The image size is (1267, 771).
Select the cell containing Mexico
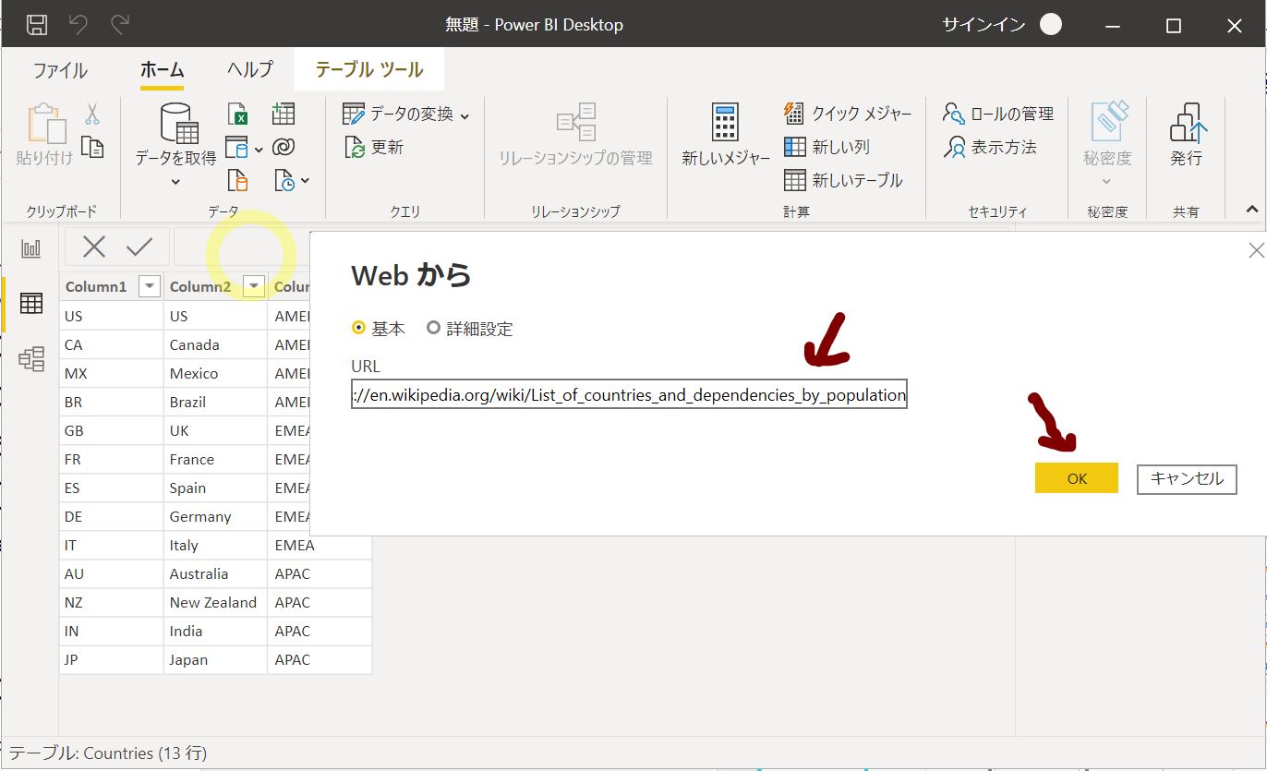pos(215,373)
